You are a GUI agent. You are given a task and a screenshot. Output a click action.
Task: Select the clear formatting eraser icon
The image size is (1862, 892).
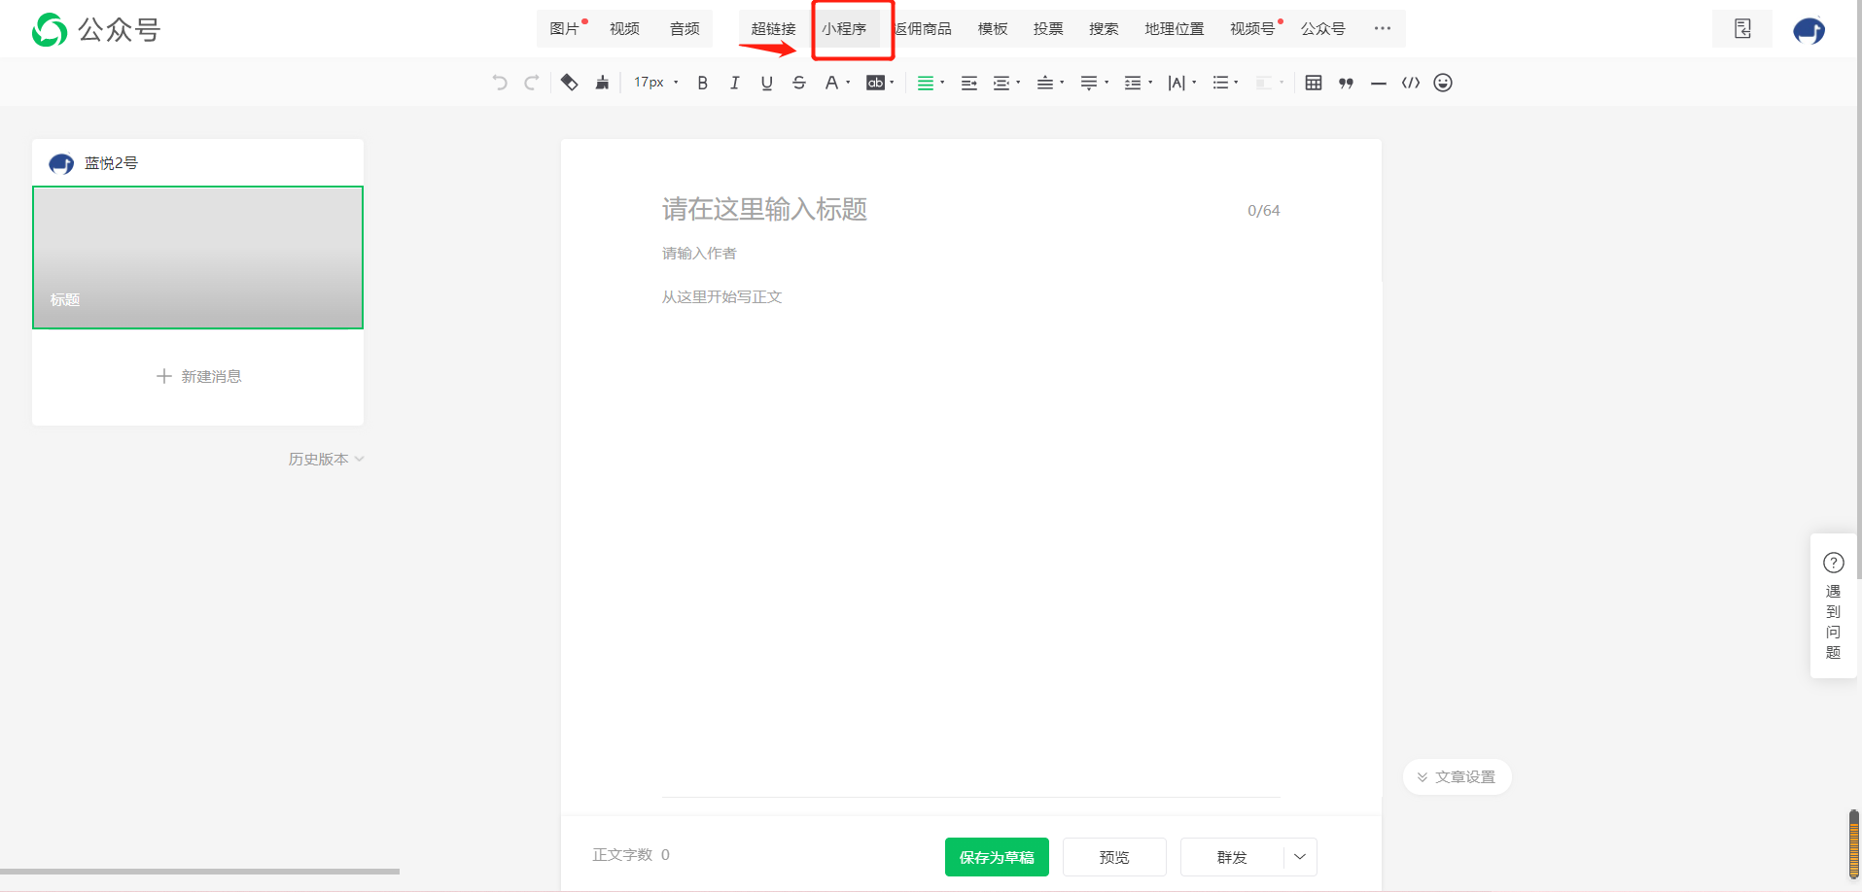(x=570, y=83)
